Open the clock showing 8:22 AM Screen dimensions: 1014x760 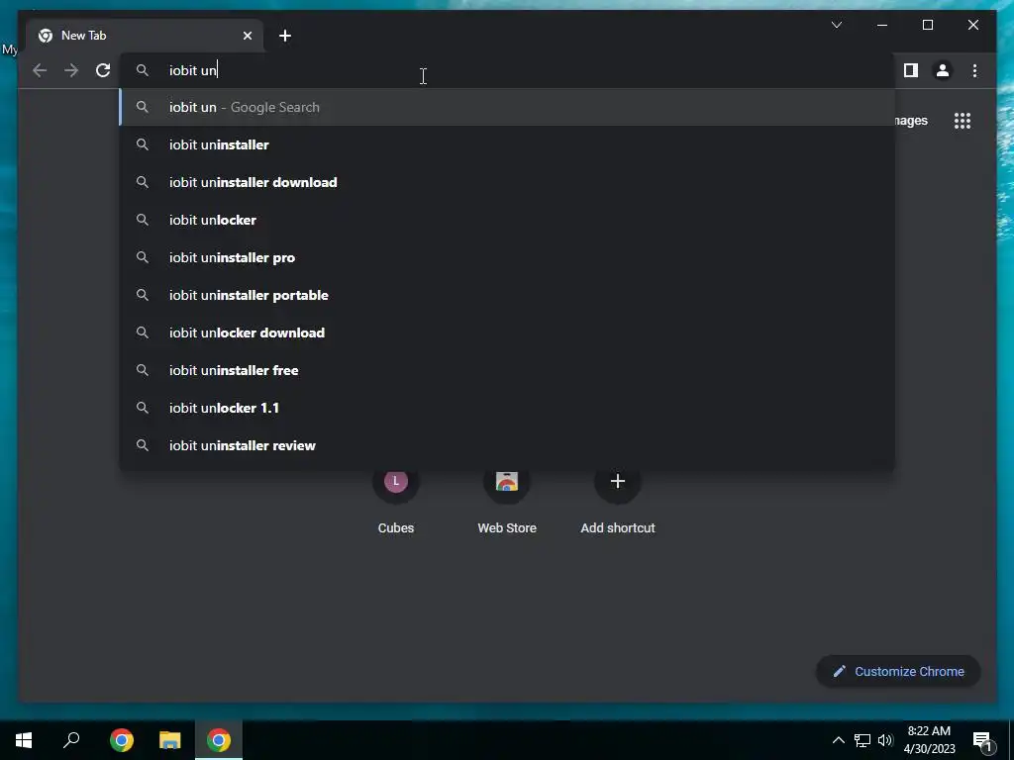click(x=929, y=740)
